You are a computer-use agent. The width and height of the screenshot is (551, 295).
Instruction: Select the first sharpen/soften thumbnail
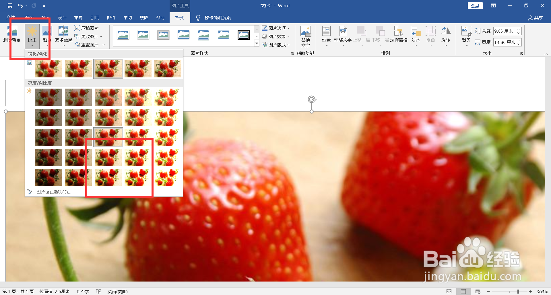[x=48, y=69]
